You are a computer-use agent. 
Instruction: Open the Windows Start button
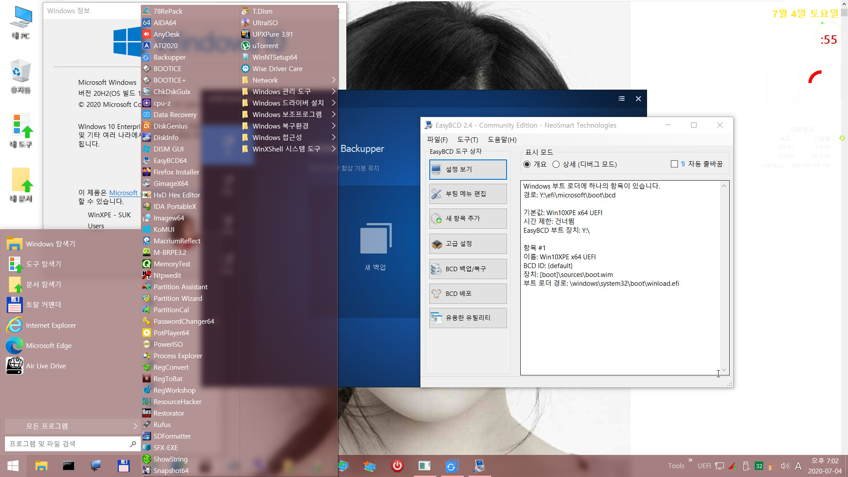(13, 466)
